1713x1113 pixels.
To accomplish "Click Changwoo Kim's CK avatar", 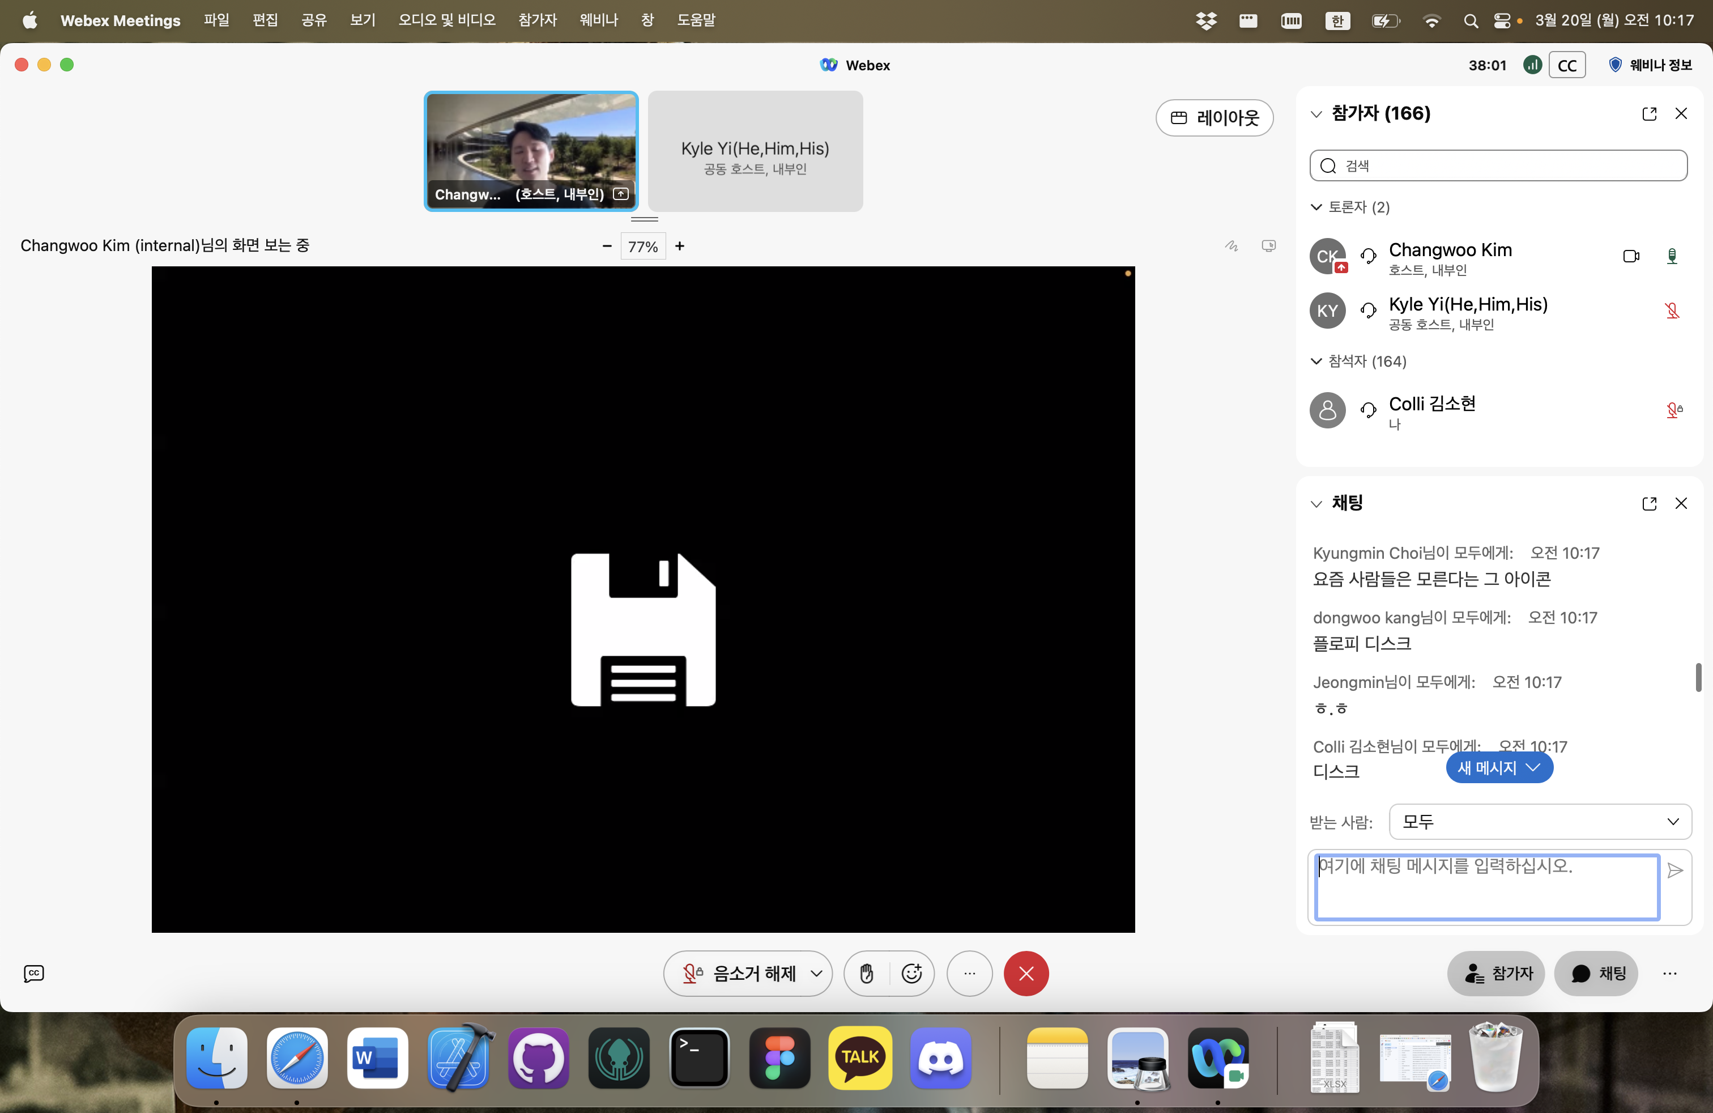I will click(1327, 256).
